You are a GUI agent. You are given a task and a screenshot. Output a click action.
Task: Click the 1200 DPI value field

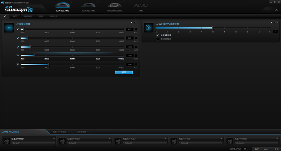coord(130,47)
